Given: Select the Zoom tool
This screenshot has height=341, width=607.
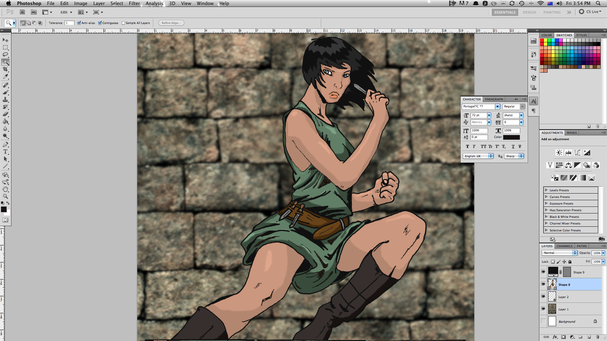Looking at the screenshot, I should (x=5, y=196).
